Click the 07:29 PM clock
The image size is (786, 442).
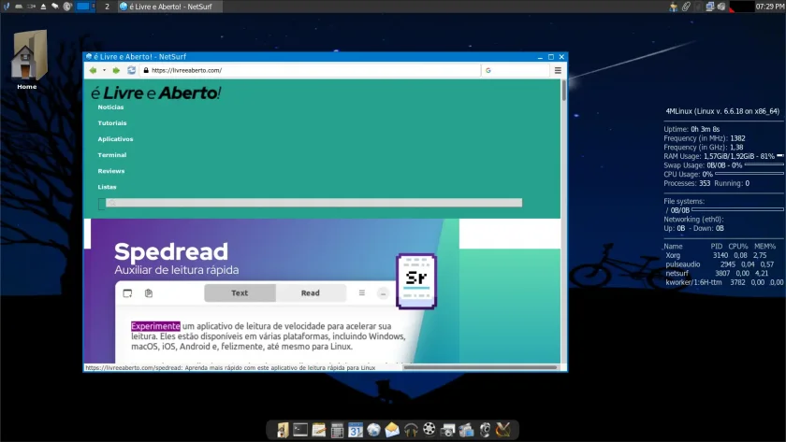point(769,7)
